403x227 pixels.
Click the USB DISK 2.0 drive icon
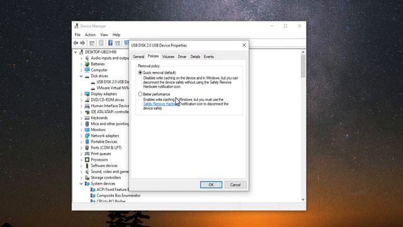(x=93, y=82)
